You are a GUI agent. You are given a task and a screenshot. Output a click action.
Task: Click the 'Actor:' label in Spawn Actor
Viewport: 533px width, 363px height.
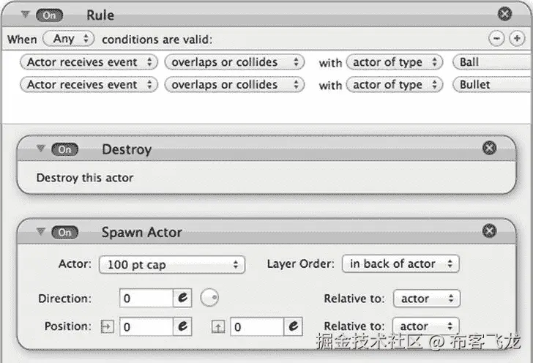pyautogui.click(x=75, y=263)
